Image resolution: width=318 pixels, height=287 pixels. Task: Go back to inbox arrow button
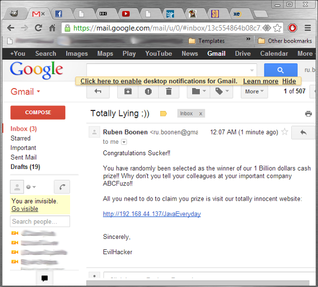98,91
